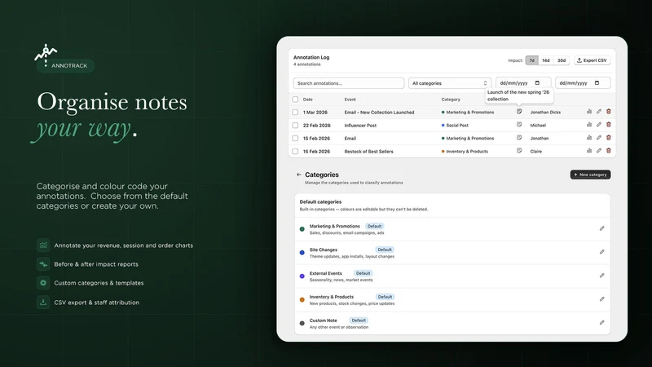The height and width of the screenshot is (367, 652).
Task: Edit External Events category
Action: tap(601, 276)
